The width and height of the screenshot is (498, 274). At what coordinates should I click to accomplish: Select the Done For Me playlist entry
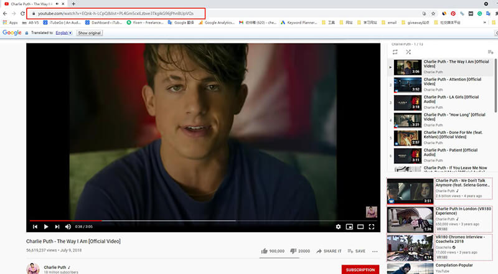point(441,138)
